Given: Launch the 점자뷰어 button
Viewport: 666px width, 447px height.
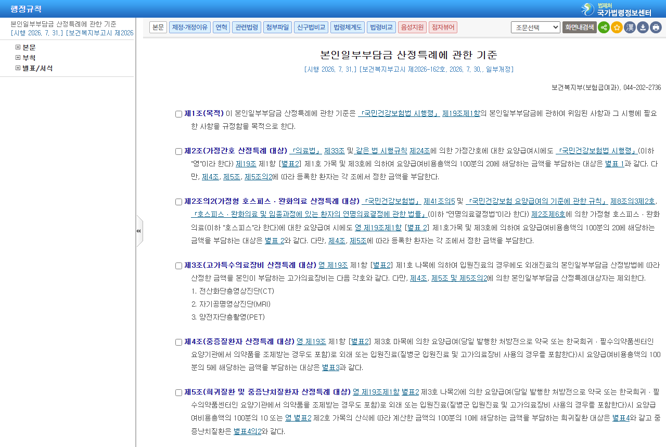Looking at the screenshot, I should [x=443, y=27].
